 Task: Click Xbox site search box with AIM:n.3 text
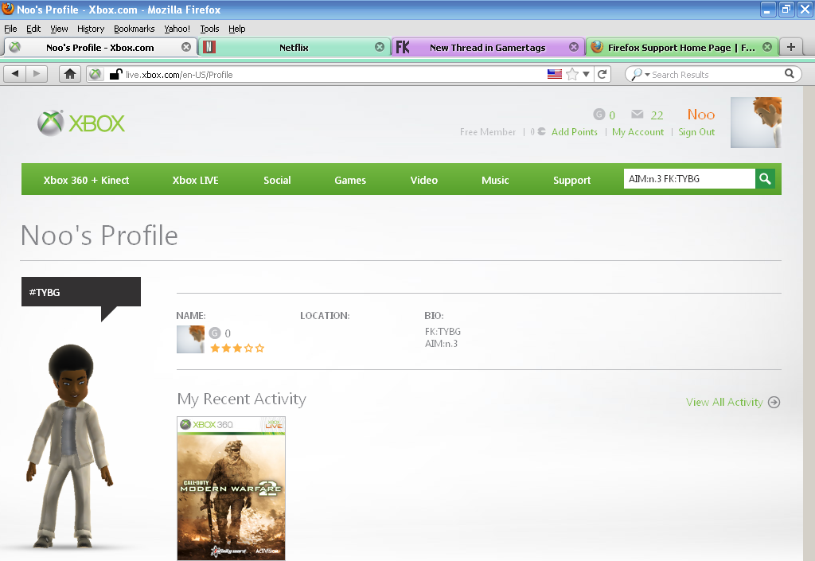click(689, 179)
